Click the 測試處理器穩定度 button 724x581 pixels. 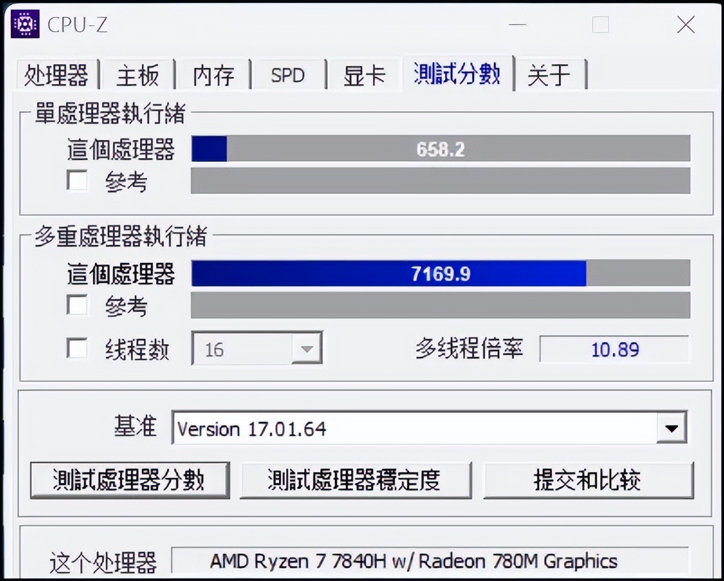(355, 480)
